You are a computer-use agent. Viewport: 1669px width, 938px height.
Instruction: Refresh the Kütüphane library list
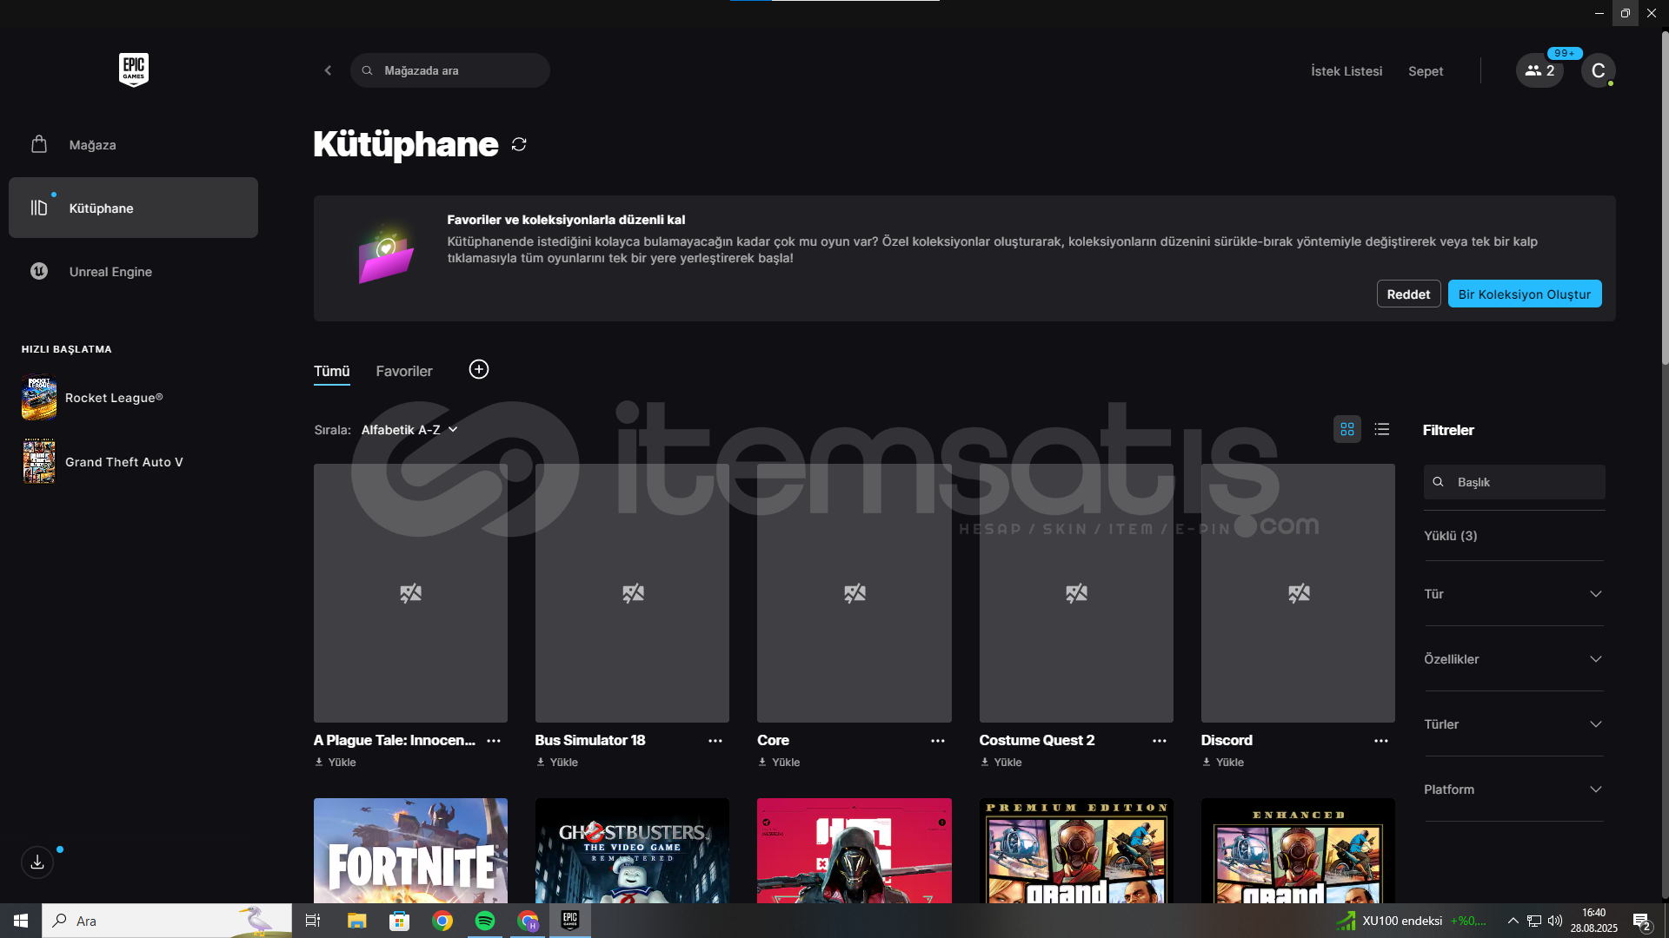click(x=519, y=144)
